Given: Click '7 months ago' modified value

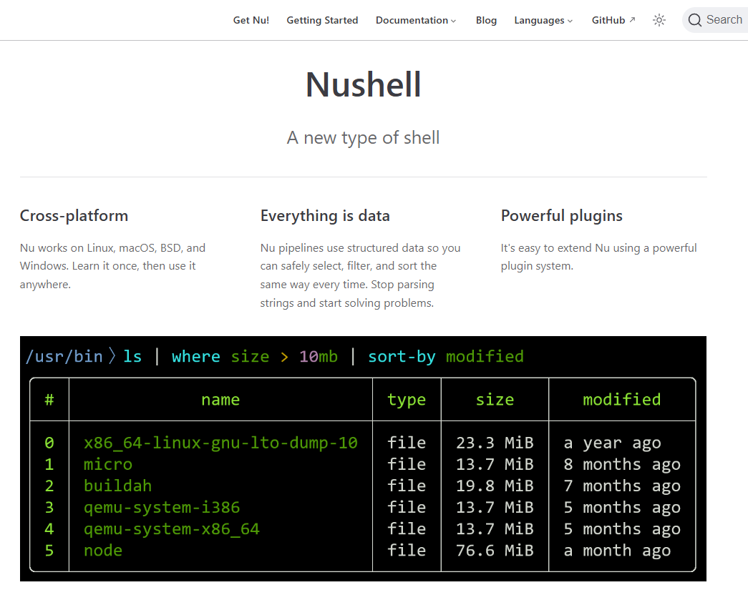Looking at the screenshot, I should [621, 486].
